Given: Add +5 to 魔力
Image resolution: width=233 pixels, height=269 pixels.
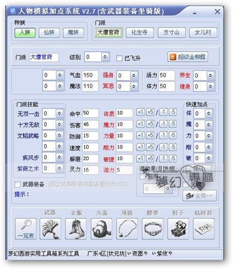Looking at the screenshot, I should click(x=150, y=124).
